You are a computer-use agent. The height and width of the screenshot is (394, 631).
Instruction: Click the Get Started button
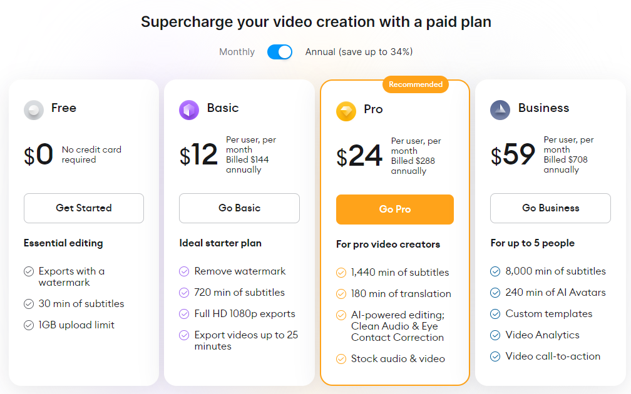point(83,209)
